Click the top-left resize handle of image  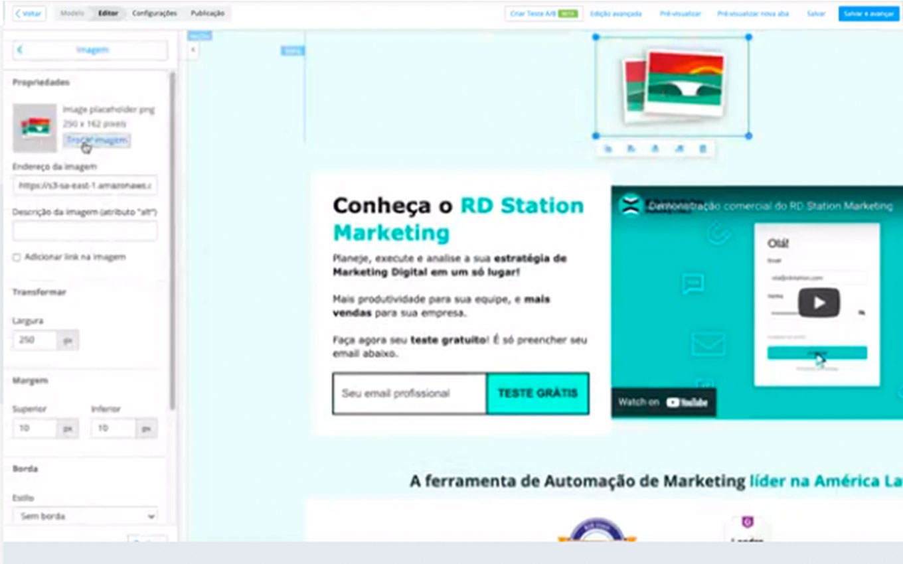point(596,37)
